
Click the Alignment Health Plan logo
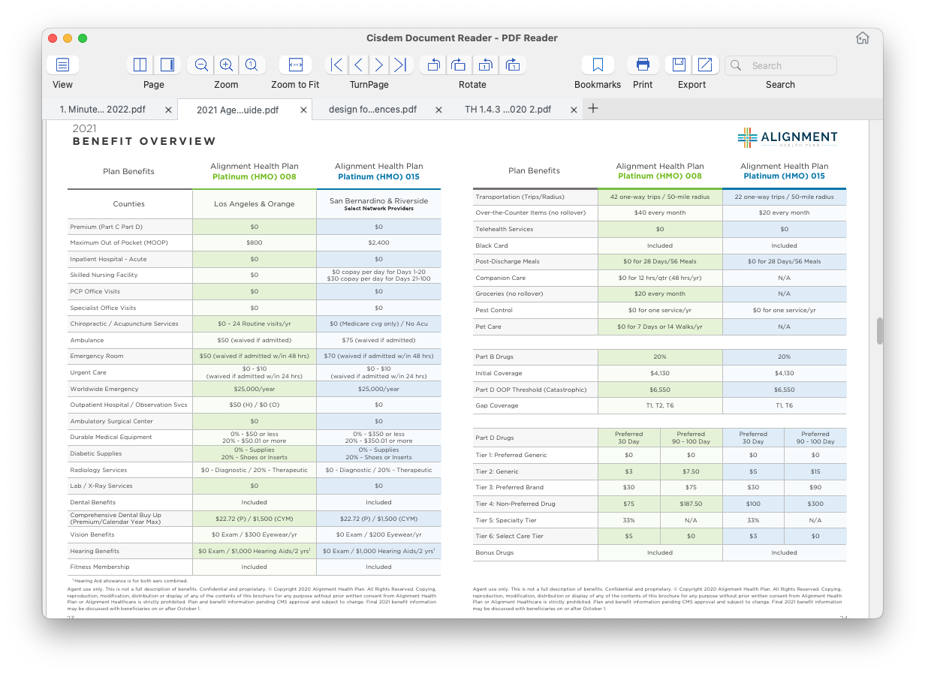(x=788, y=137)
